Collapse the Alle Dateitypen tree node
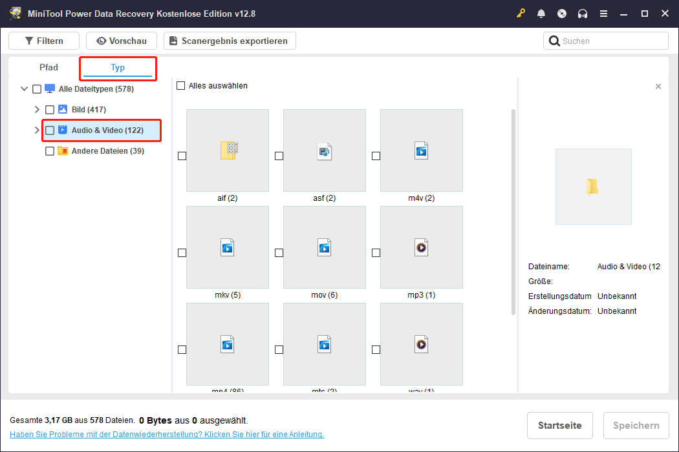The width and height of the screenshot is (679, 452). click(x=25, y=89)
